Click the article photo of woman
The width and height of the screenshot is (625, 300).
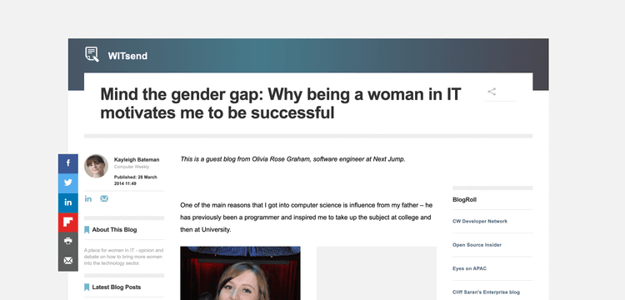click(x=240, y=273)
